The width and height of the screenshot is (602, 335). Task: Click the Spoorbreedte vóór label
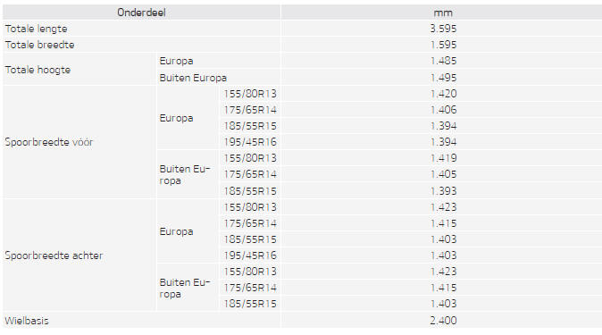(x=49, y=142)
